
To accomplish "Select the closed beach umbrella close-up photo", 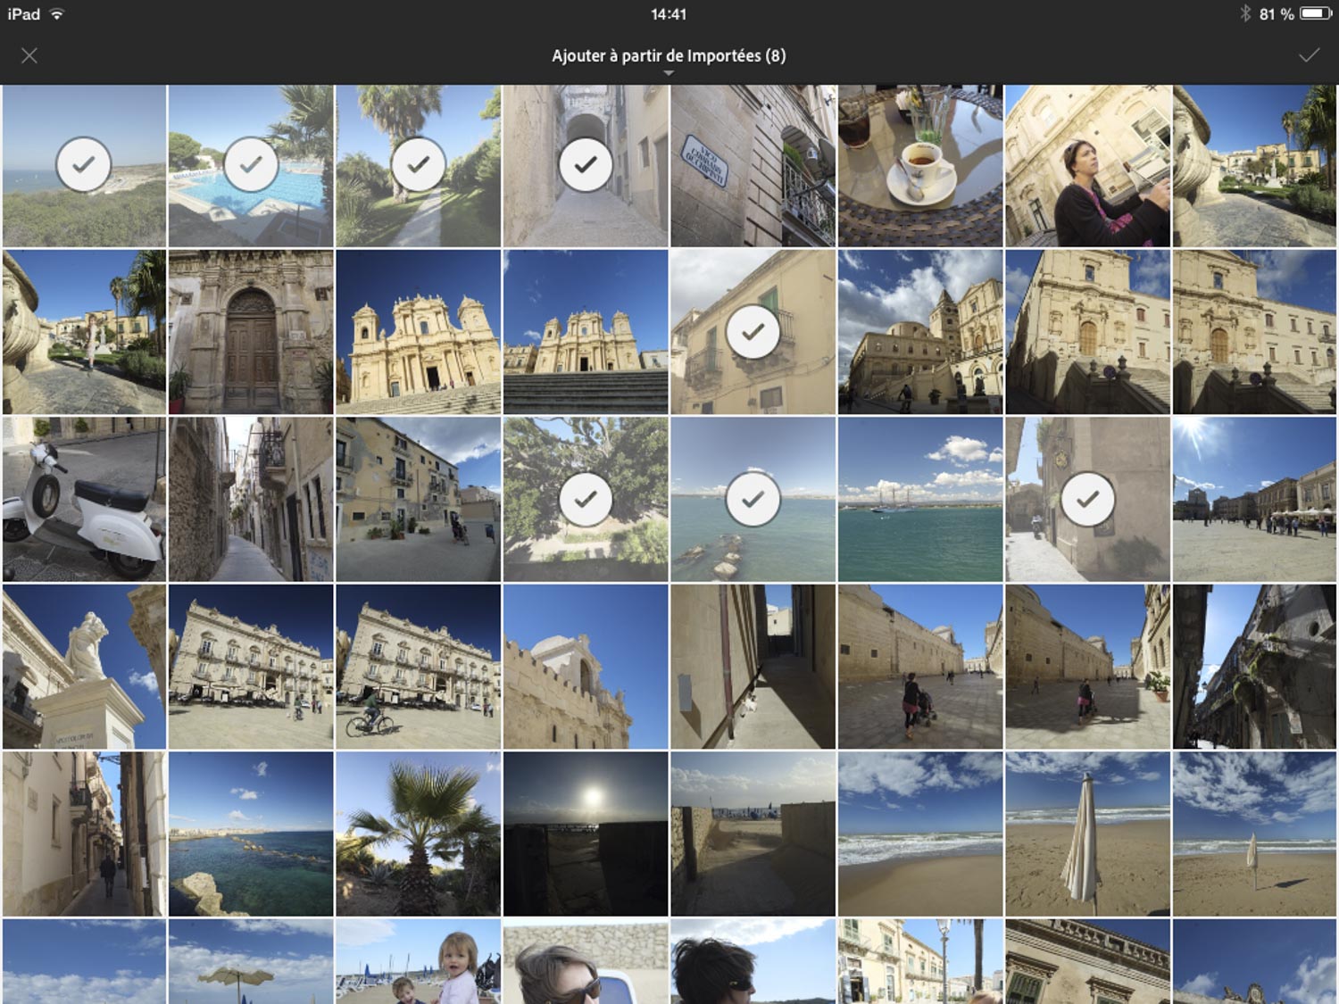I will [x=1087, y=834].
